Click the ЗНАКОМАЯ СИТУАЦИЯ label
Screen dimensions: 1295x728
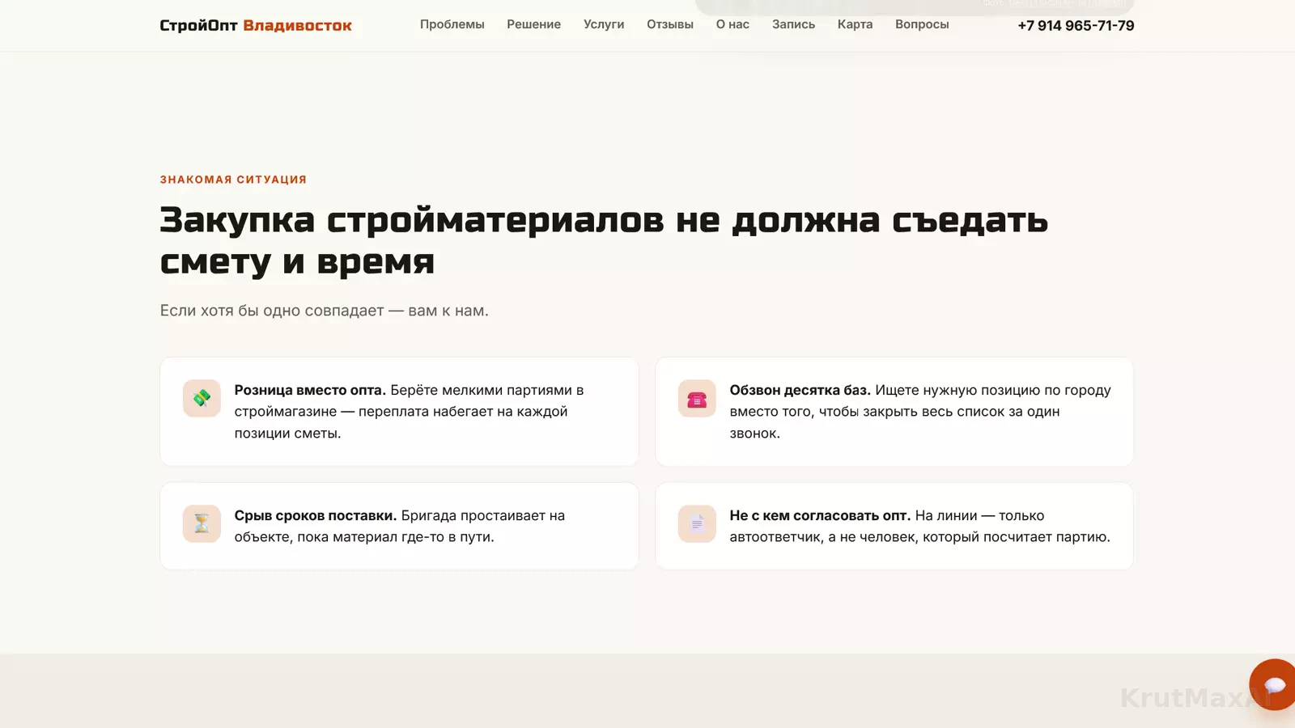coord(233,180)
